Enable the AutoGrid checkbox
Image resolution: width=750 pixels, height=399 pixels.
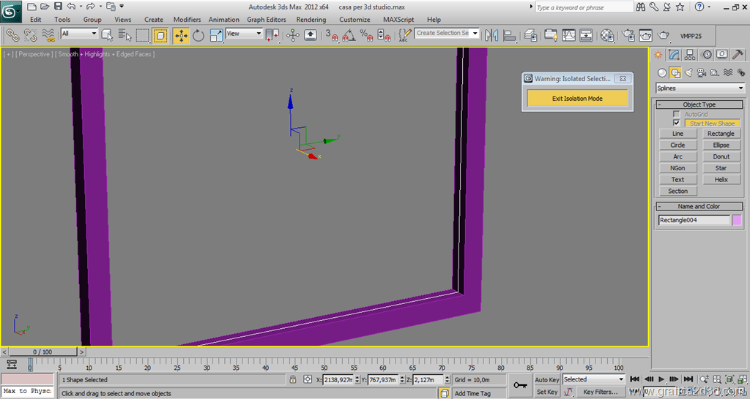click(677, 114)
